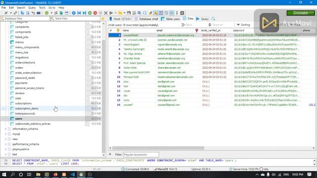
Task: Open the Edit menu
Action: 11,8
